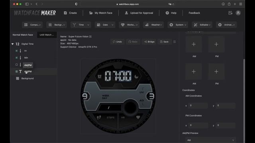Edit the watch face name pencil icon

[x=90, y=37]
